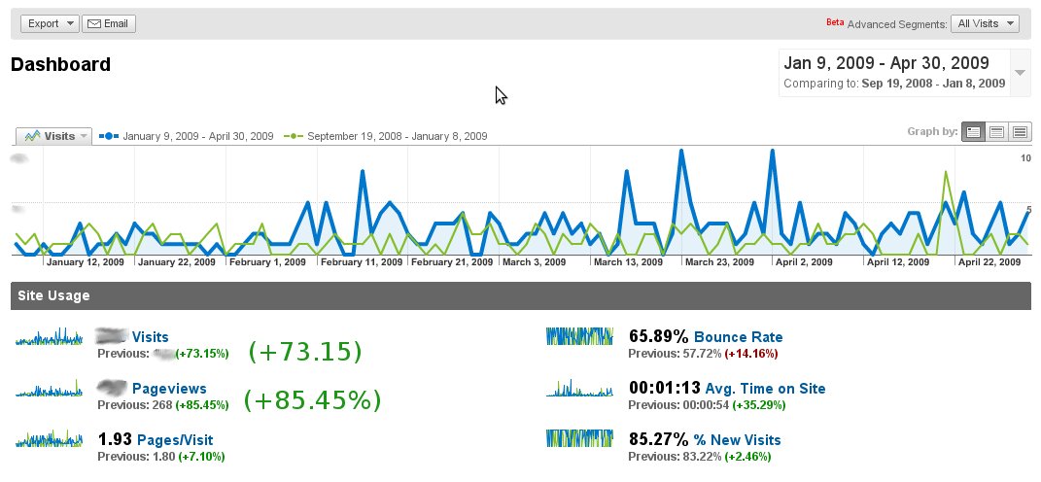This screenshot has width=1041, height=482.
Task: Click the Email button
Action: pyautogui.click(x=109, y=24)
